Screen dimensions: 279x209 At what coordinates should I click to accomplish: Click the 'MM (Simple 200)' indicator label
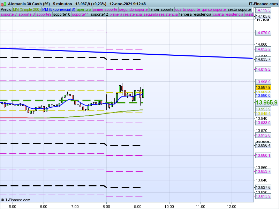[x=26, y=9]
